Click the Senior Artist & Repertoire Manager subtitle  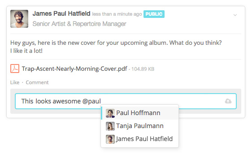(79, 24)
